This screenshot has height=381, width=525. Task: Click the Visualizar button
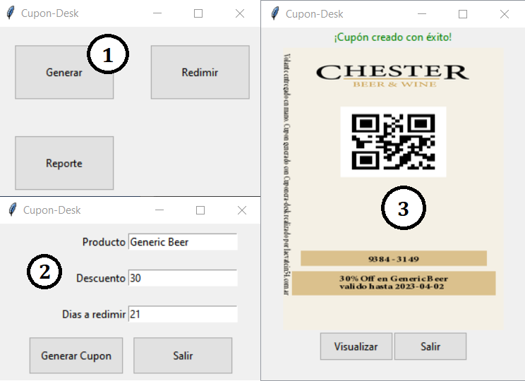point(356,346)
